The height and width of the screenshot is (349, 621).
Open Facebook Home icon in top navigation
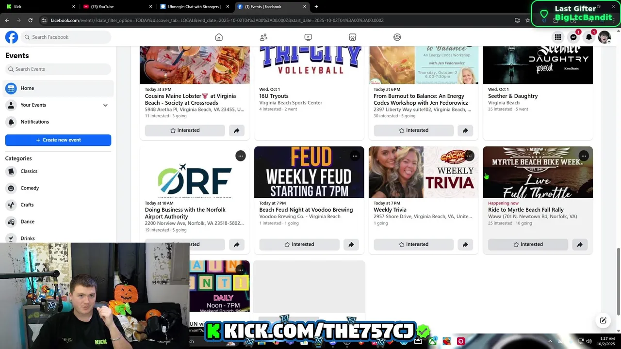coord(219,37)
